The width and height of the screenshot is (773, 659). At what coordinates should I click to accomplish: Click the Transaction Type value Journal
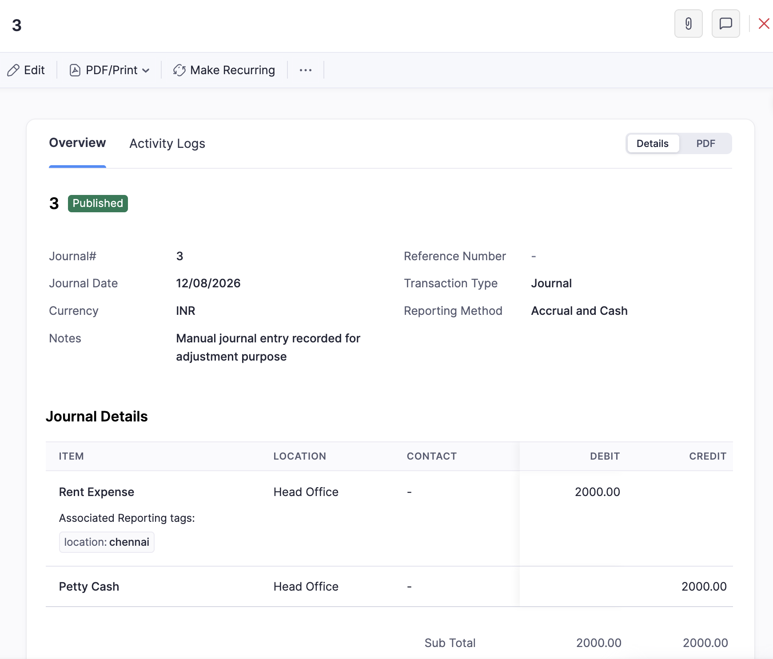pyautogui.click(x=551, y=283)
